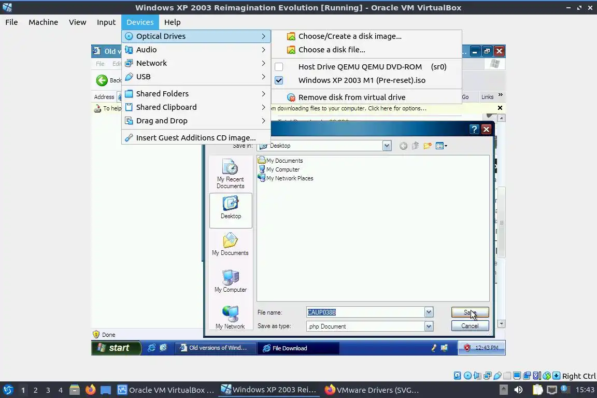Click the USB status icon
This screenshot has height=398, width=597.
point(497,376)
